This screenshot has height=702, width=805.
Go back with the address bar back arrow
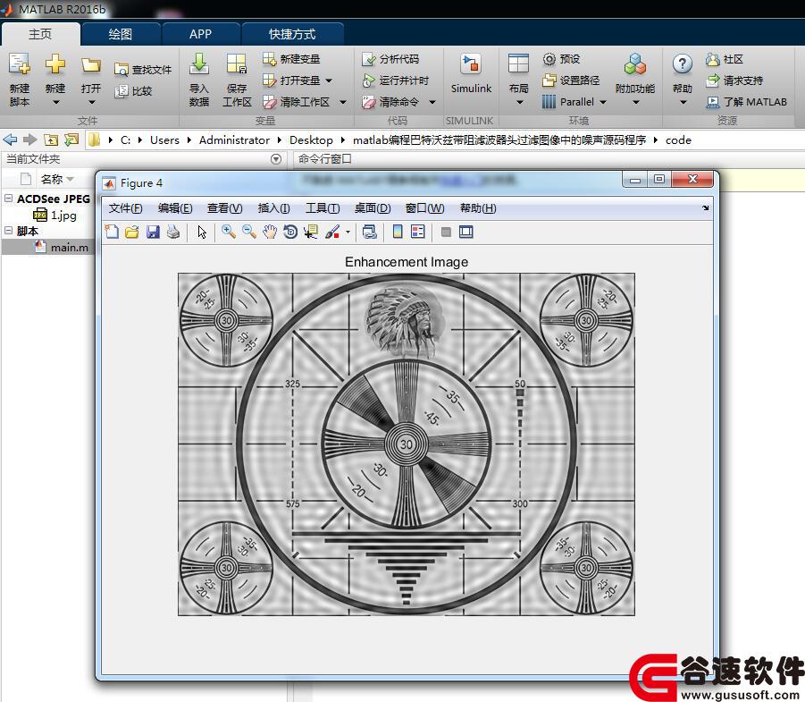click(x=10, y=140)
